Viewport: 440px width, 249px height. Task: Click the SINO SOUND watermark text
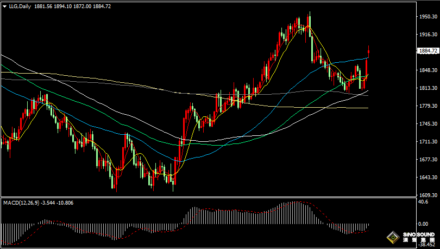(420, 234)
